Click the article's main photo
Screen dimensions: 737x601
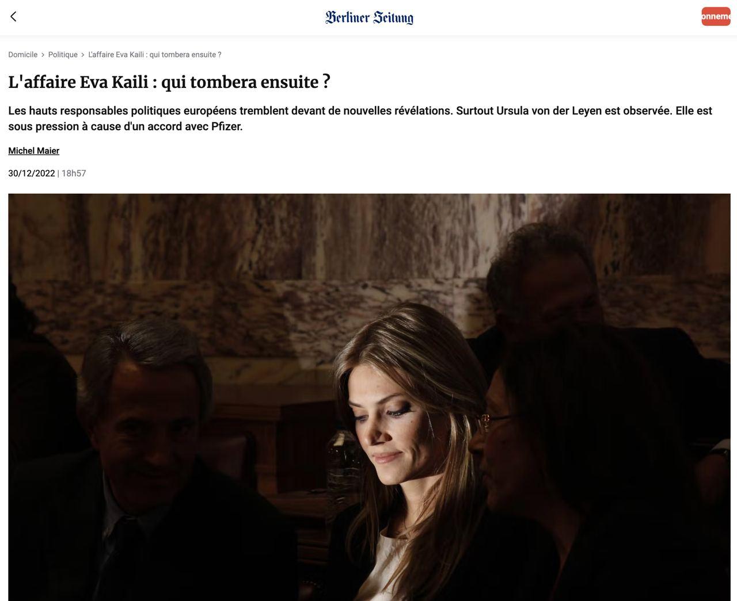pyautogui.click(x=369, y=397)
